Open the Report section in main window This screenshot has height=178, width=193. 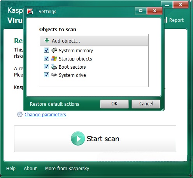176,20
